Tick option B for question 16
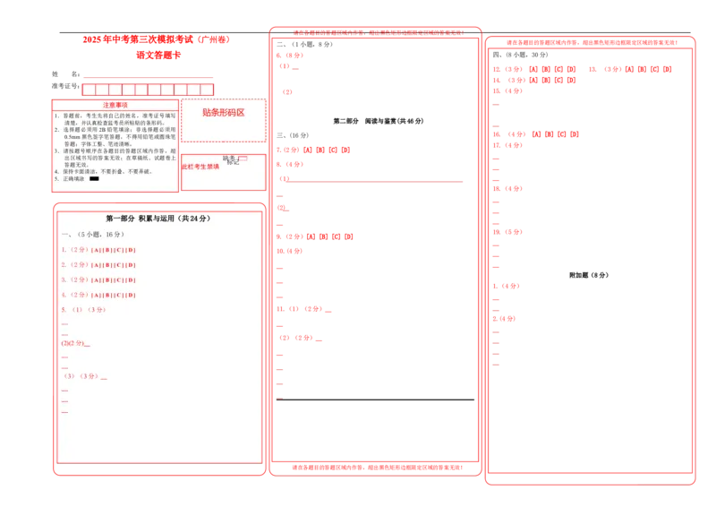 [550, 134]
